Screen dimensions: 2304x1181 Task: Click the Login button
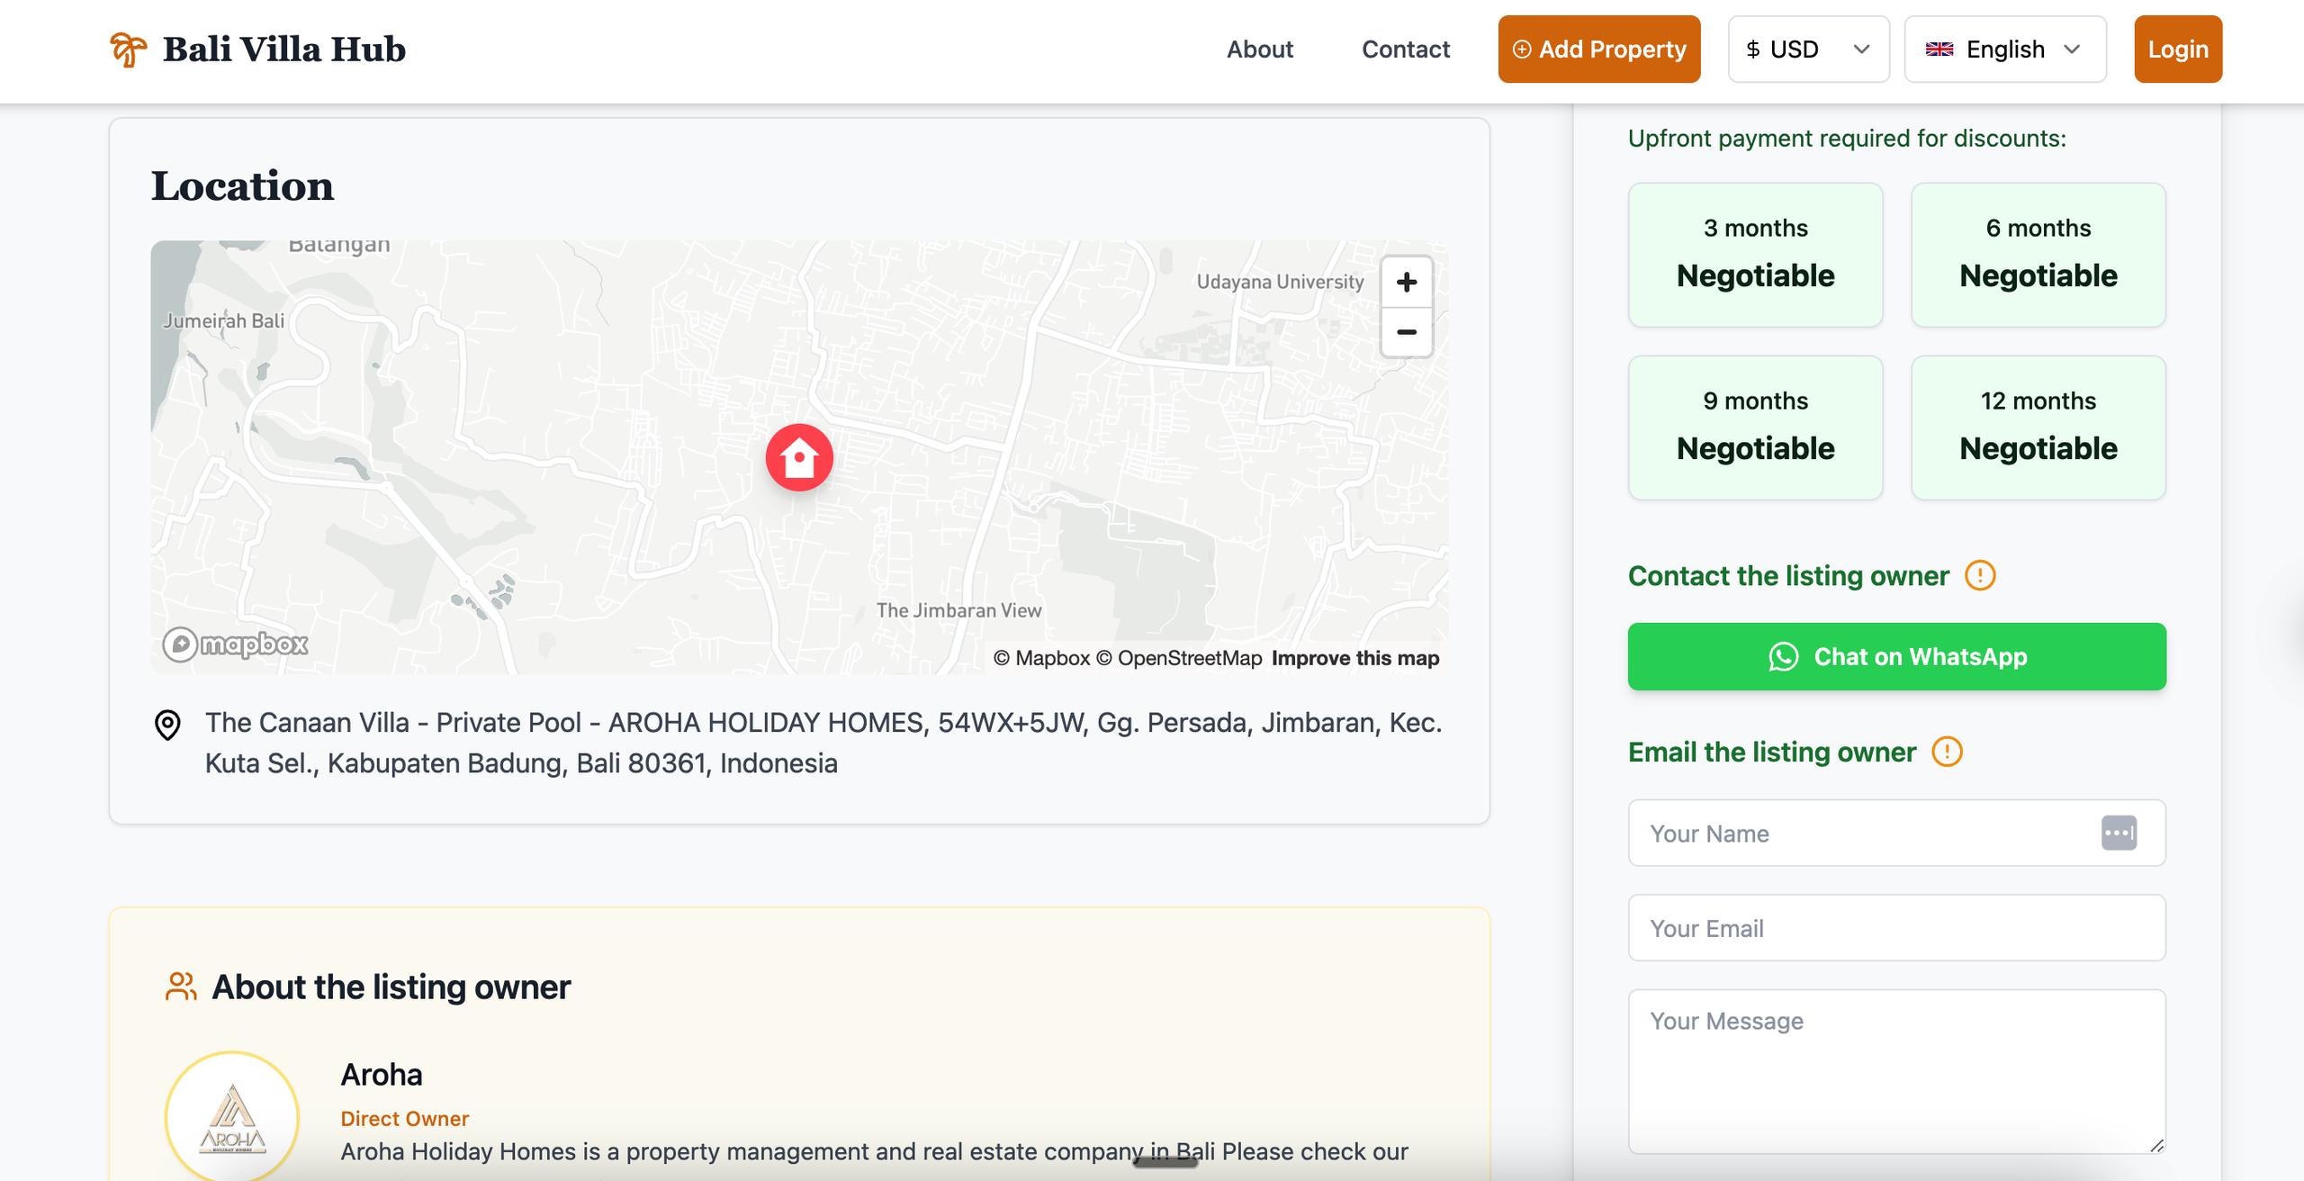2177,50
